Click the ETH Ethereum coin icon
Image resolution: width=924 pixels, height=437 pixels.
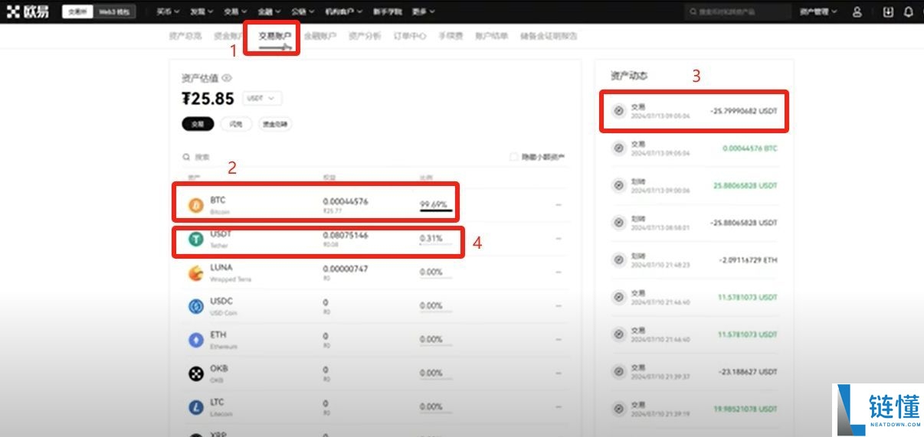(196, 340)
